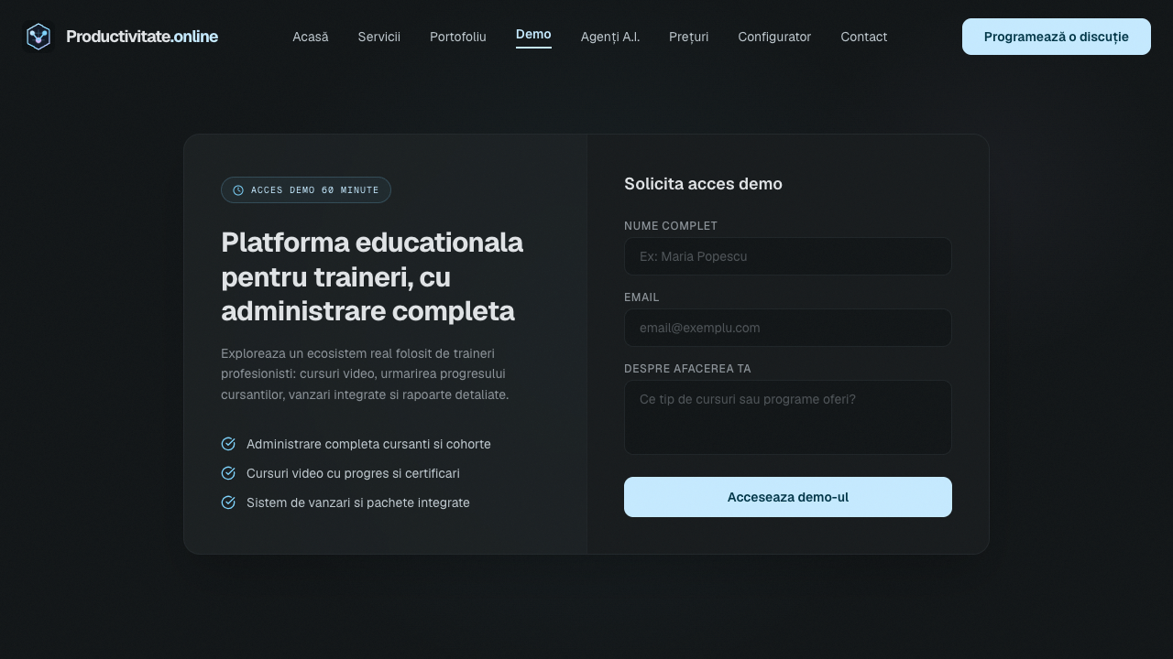Open the Servicii menu item

point(379,37)
